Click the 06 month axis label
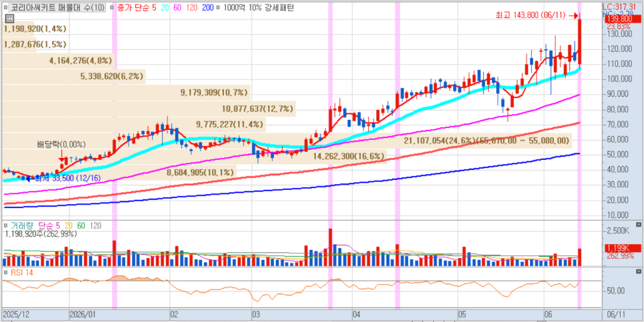The image size is (644, 322). [548, 315]
